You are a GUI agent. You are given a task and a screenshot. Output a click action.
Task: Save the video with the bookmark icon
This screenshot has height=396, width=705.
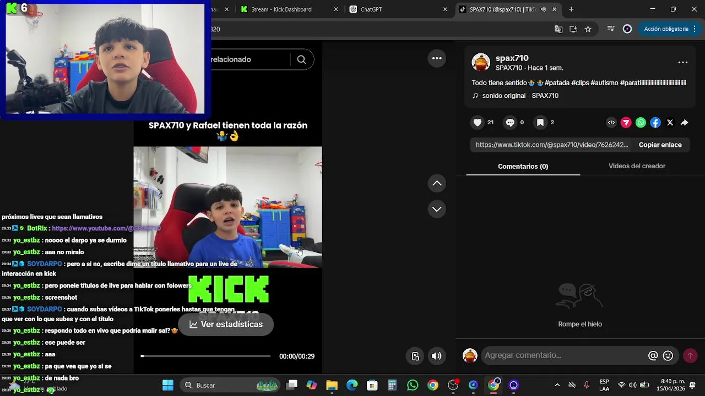coord(540,123)
